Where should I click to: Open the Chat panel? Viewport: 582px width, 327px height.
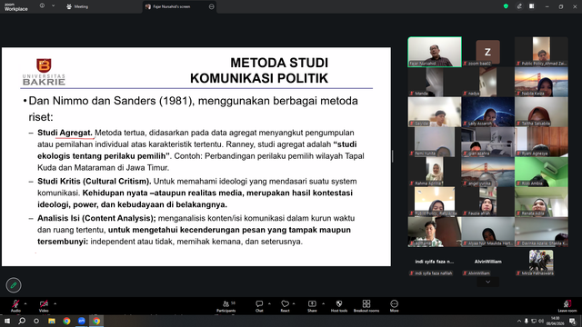pyautogui.click(x=259, y=306)
